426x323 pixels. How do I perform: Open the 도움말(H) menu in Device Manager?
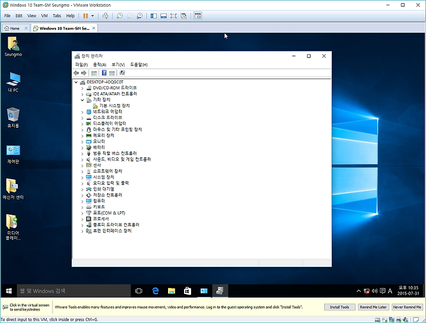pos(139,64)
